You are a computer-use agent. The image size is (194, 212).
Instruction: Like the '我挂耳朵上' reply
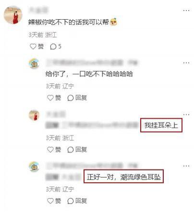[x=54, y=150]
